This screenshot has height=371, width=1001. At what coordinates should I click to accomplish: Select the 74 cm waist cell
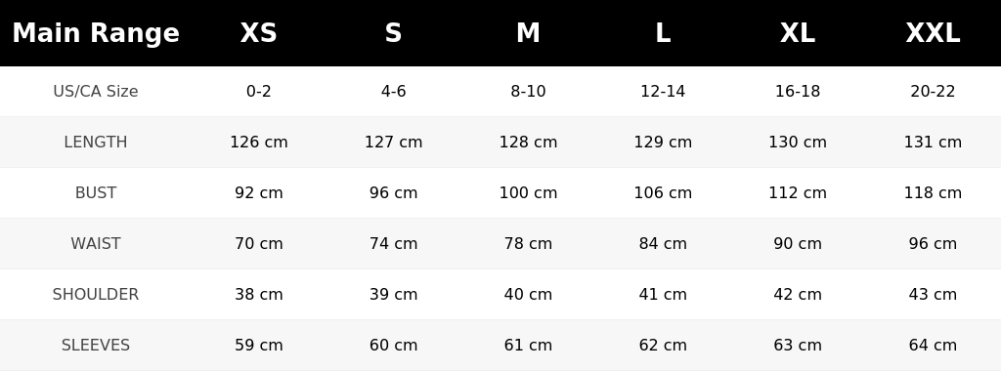pyautogui.click(x=393, y=243)
